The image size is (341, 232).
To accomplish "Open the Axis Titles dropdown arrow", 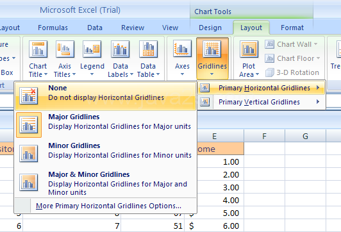I will click(74, 74).
